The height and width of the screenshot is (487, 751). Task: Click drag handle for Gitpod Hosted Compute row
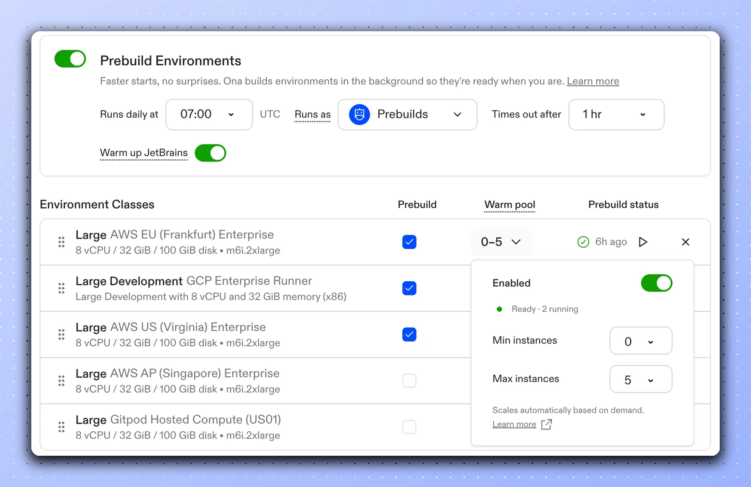62,427
